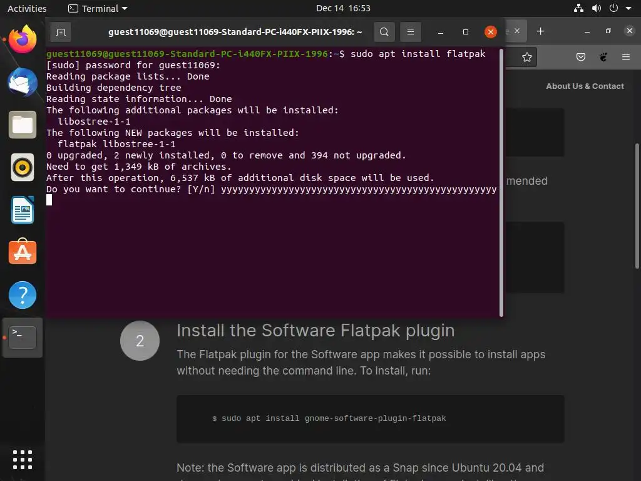Click the GNOME foot extension icon in Firefox
Image resolution: width=641 pixels, height=481 pixels.
(x=603, y=57)
